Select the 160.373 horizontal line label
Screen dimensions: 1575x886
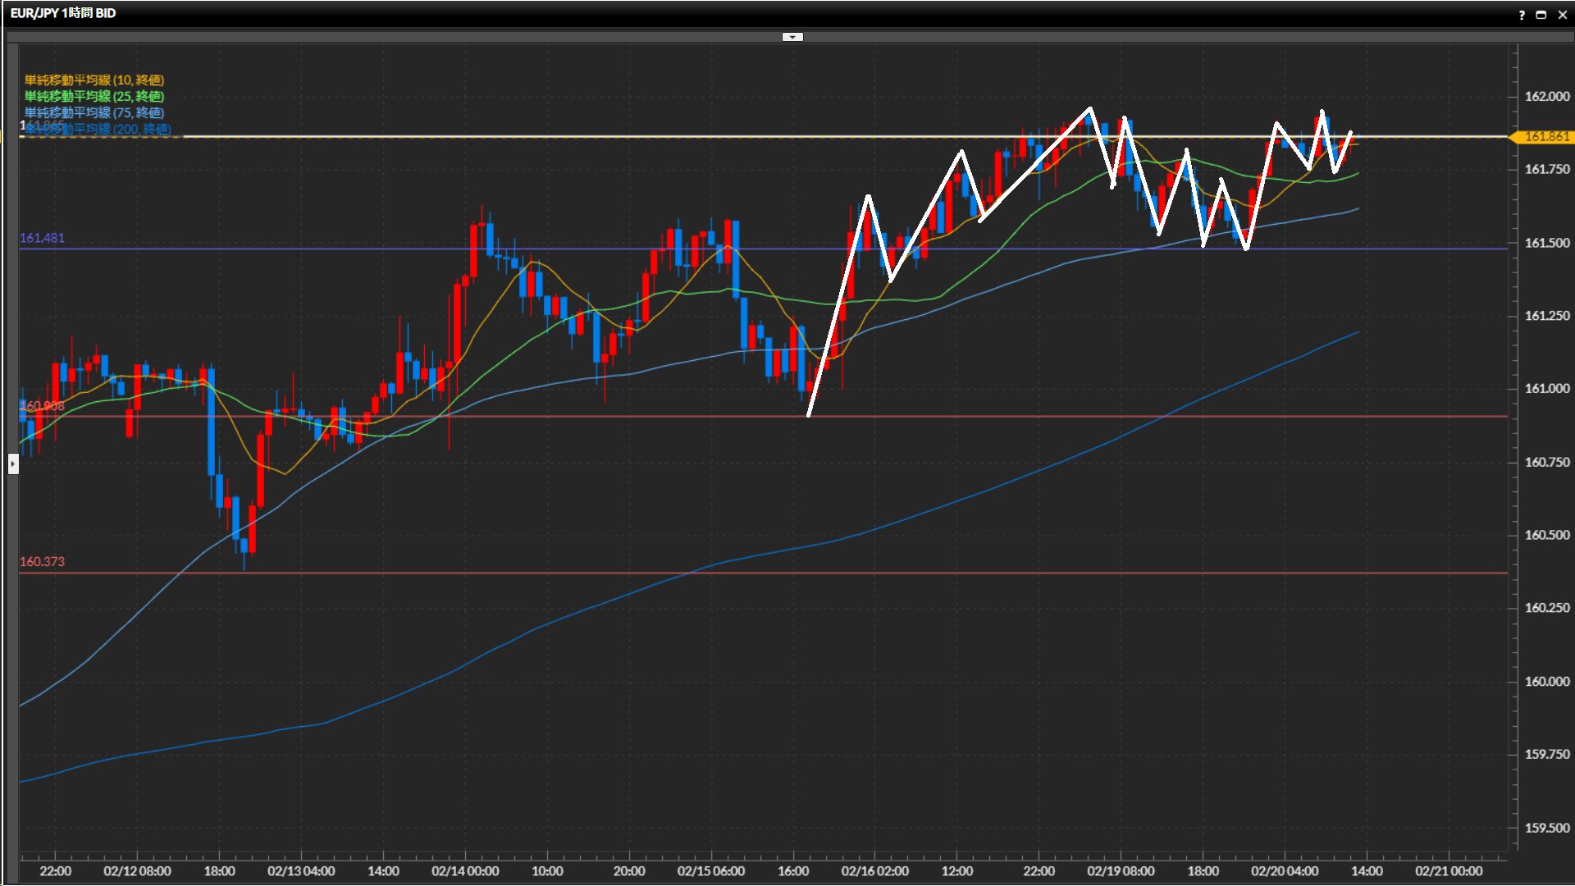tap(42, 561)
